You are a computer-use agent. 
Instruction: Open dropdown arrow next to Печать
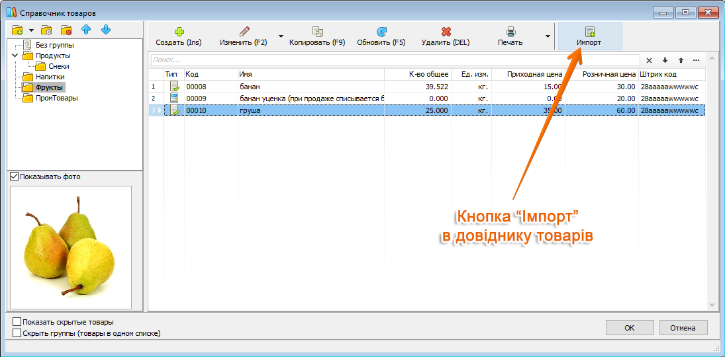click(548, 36)
